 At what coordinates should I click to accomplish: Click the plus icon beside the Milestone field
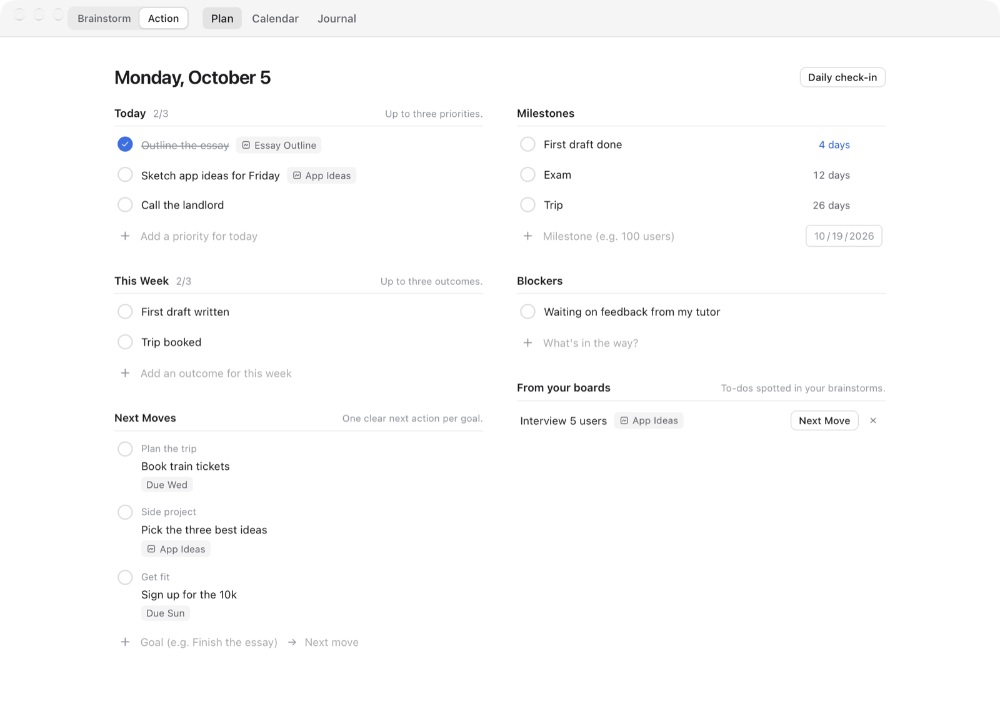527,236
